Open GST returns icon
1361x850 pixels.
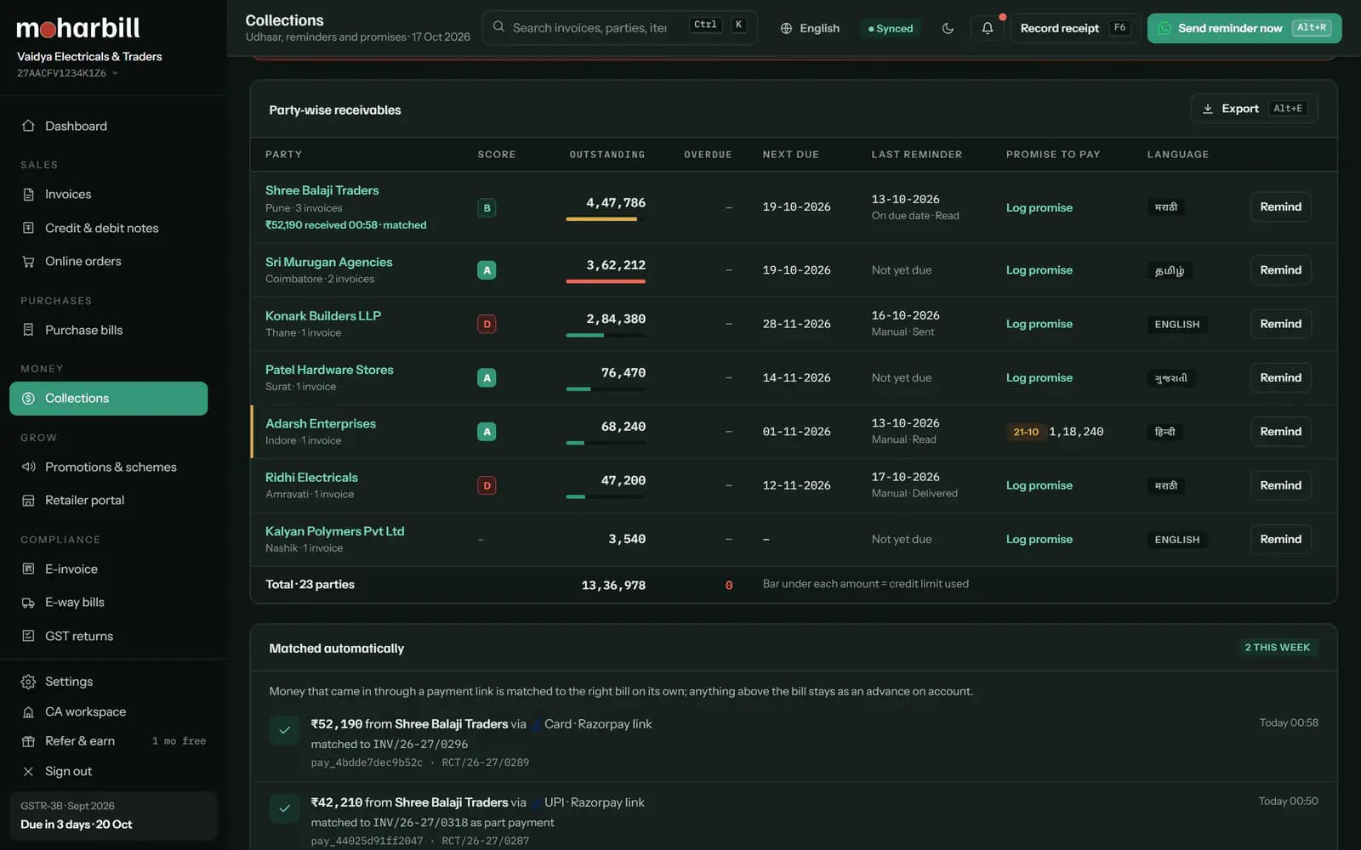click(28, 636)
